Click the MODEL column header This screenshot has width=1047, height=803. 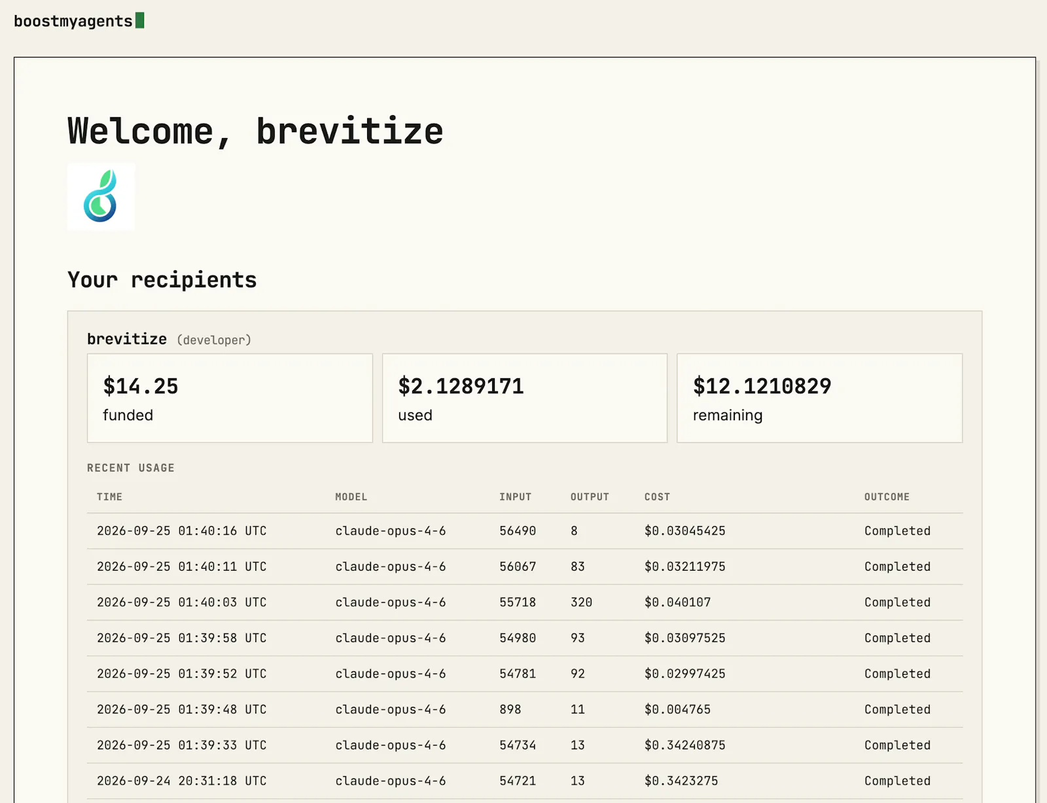[x=351, y=497]
